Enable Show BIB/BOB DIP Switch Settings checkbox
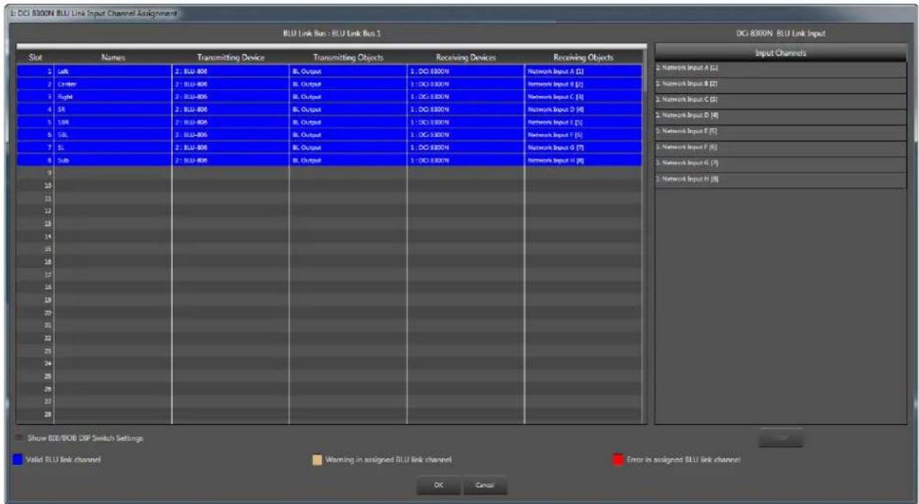919x504 pixels. [x=20, y=438]
